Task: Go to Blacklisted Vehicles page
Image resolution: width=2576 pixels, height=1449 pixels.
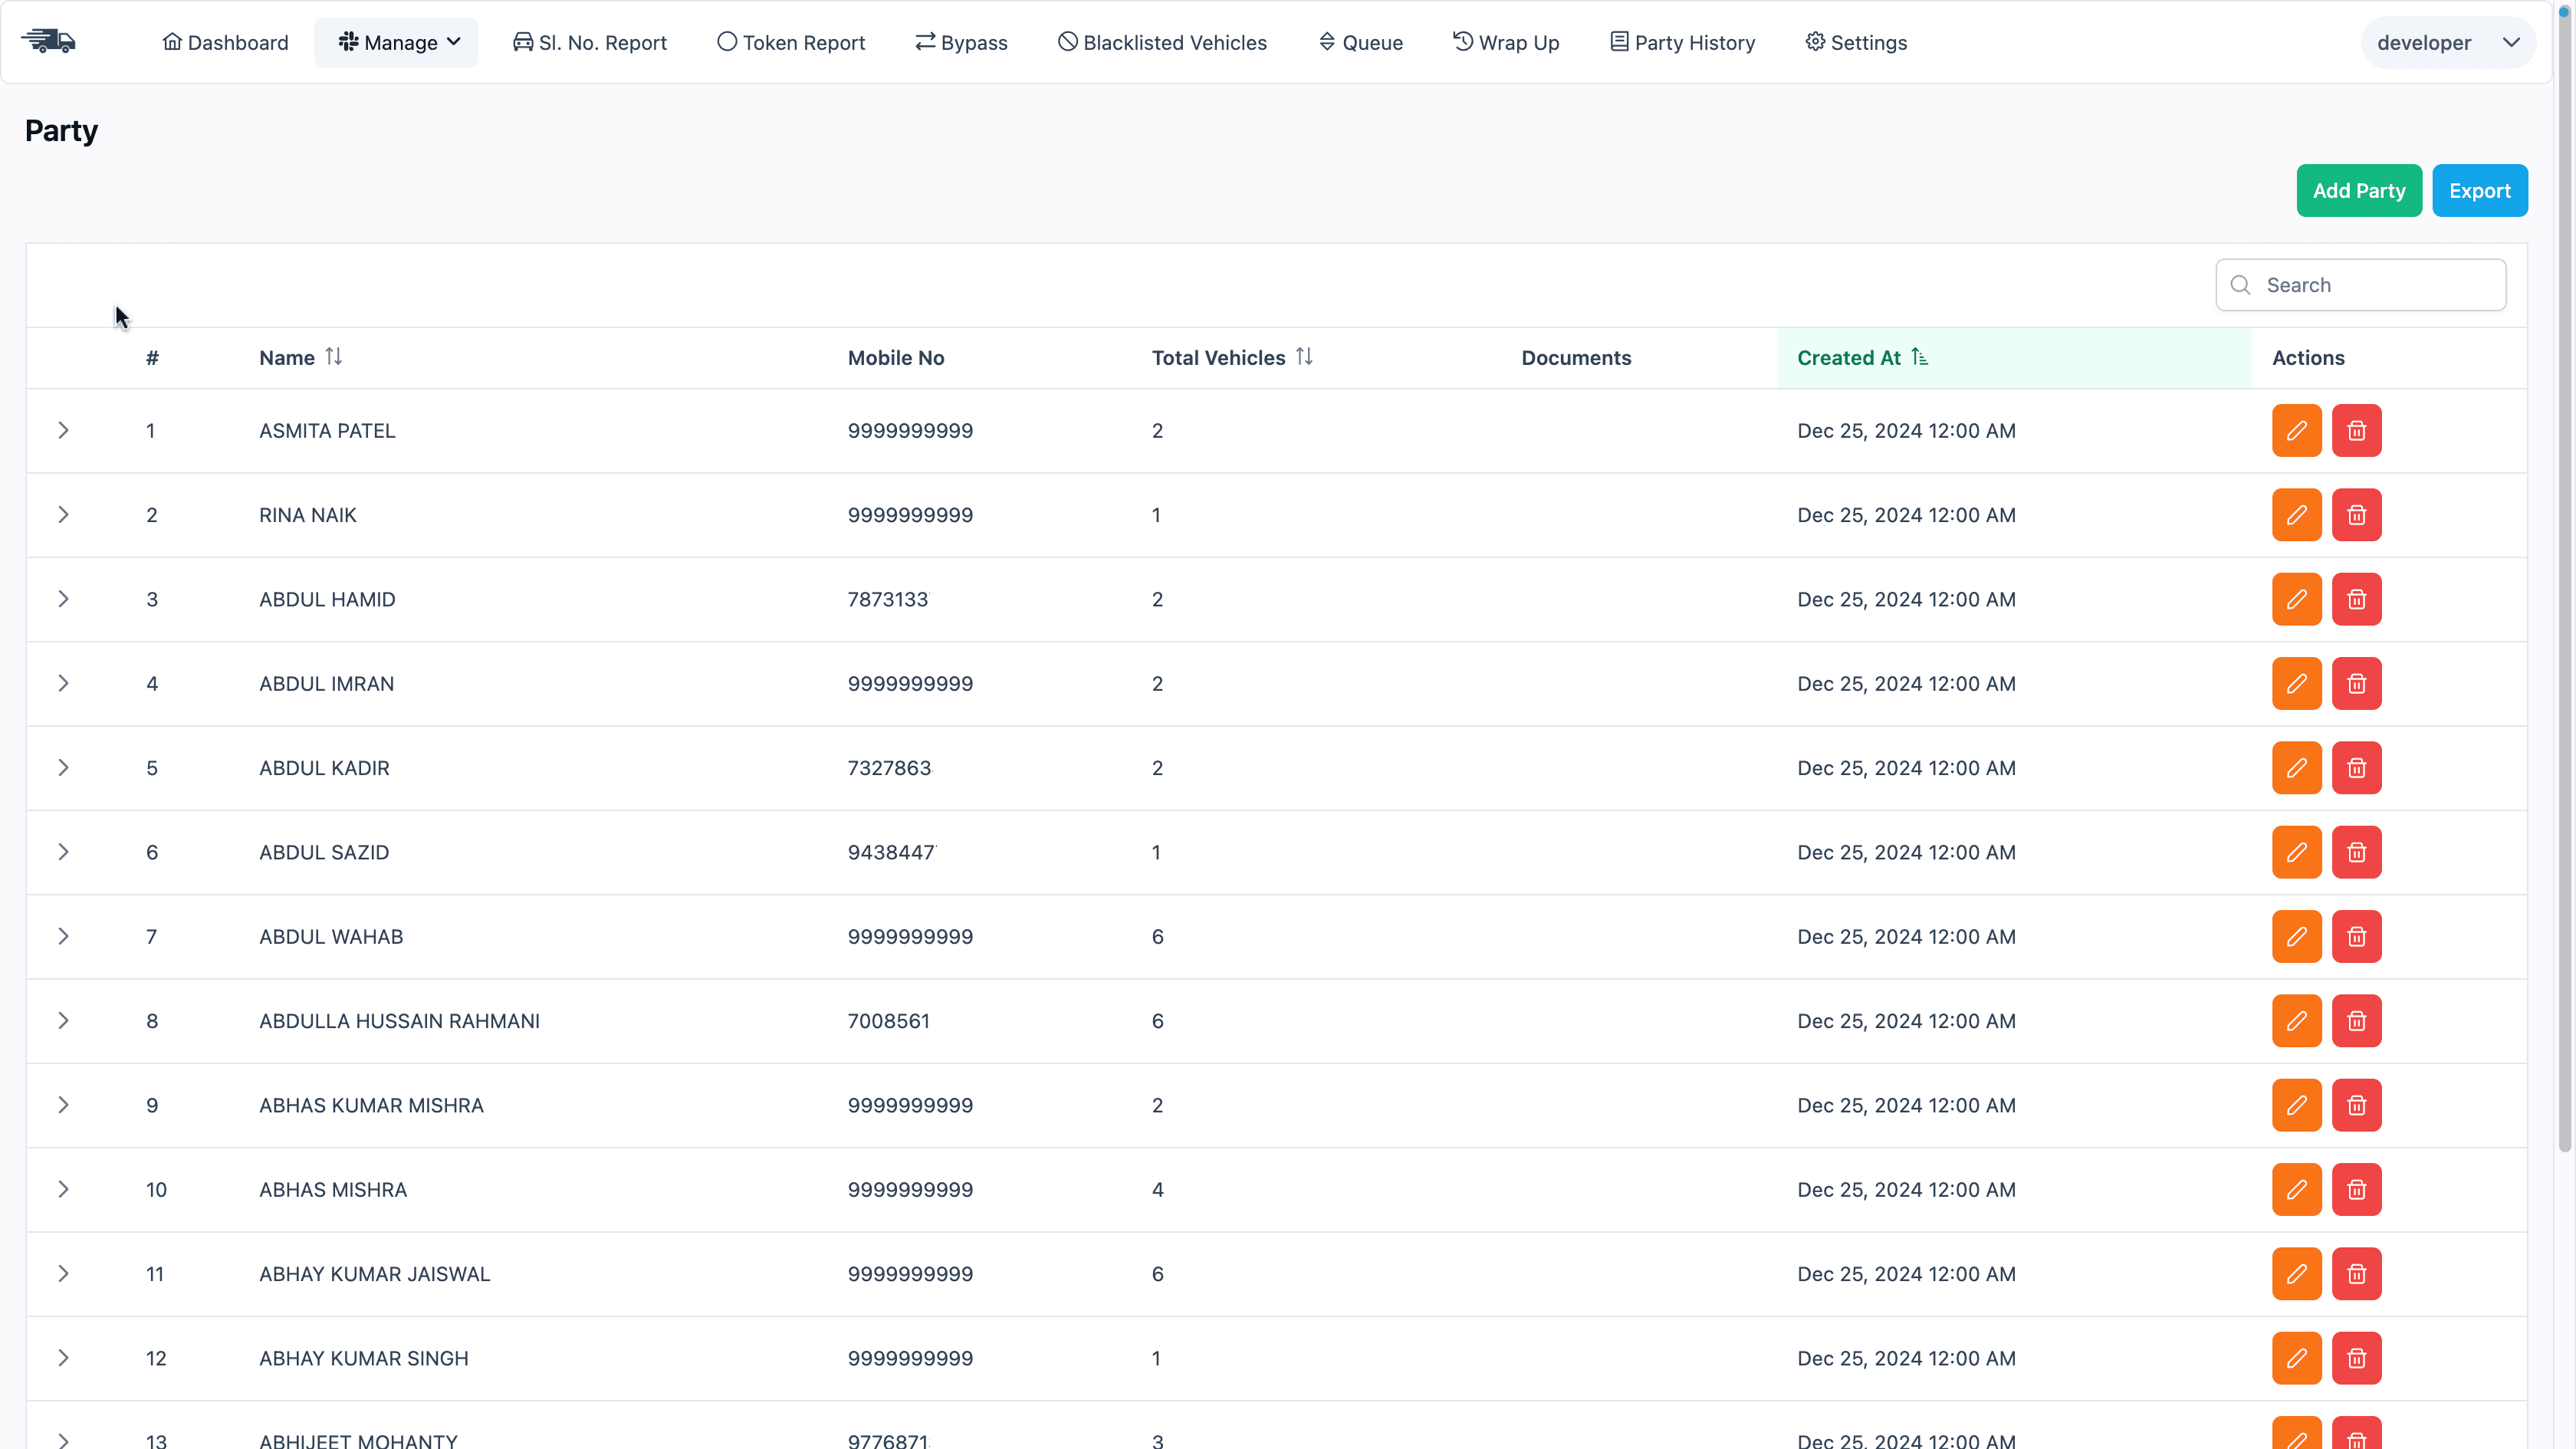Action: point(1162,43)
